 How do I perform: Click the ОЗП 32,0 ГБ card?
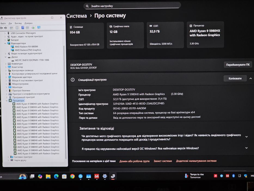click(165, 35)
